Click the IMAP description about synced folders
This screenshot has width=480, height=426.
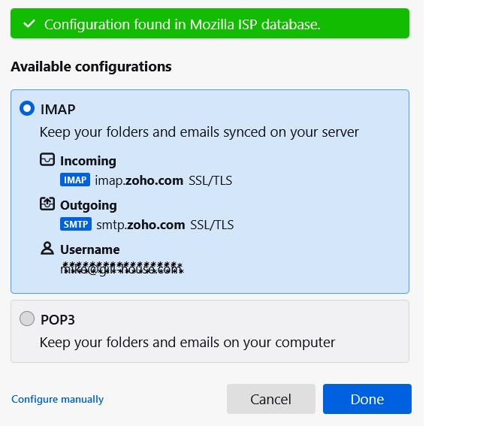pos(199,132)
